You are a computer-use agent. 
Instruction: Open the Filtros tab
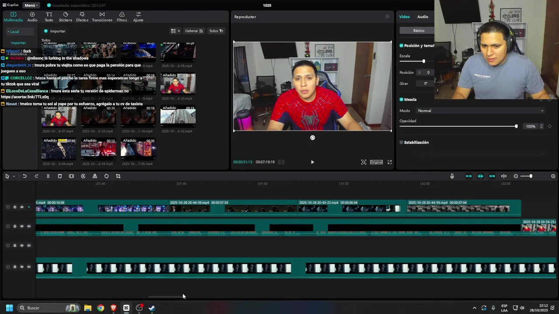coord(122,17)
